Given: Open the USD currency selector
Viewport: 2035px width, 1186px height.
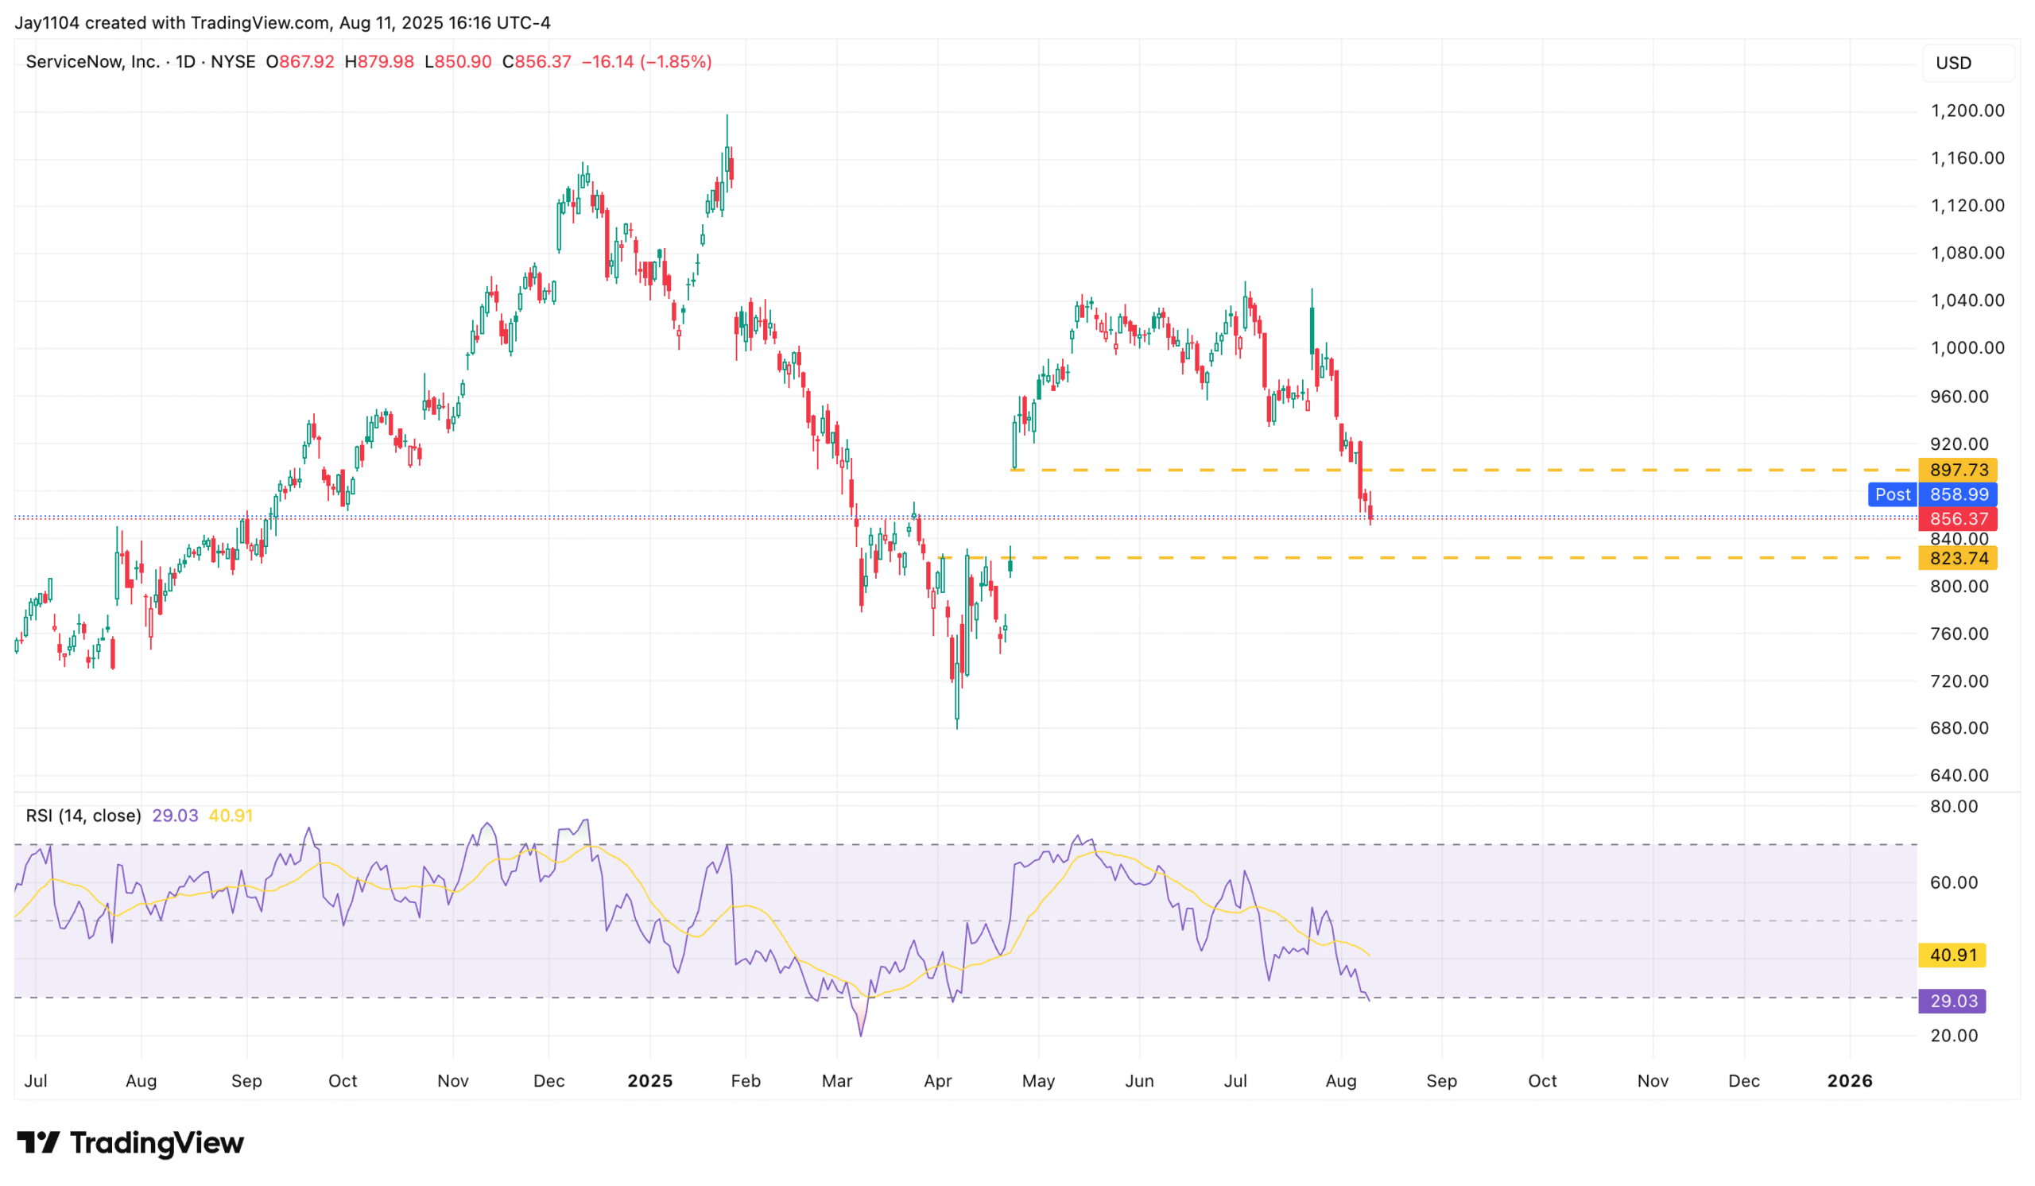Looking at the screenshot, I should tap(1968, 63).
